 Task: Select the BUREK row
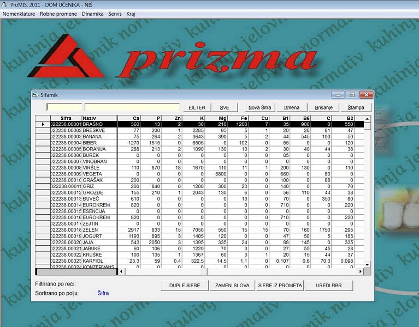[199, 155]
